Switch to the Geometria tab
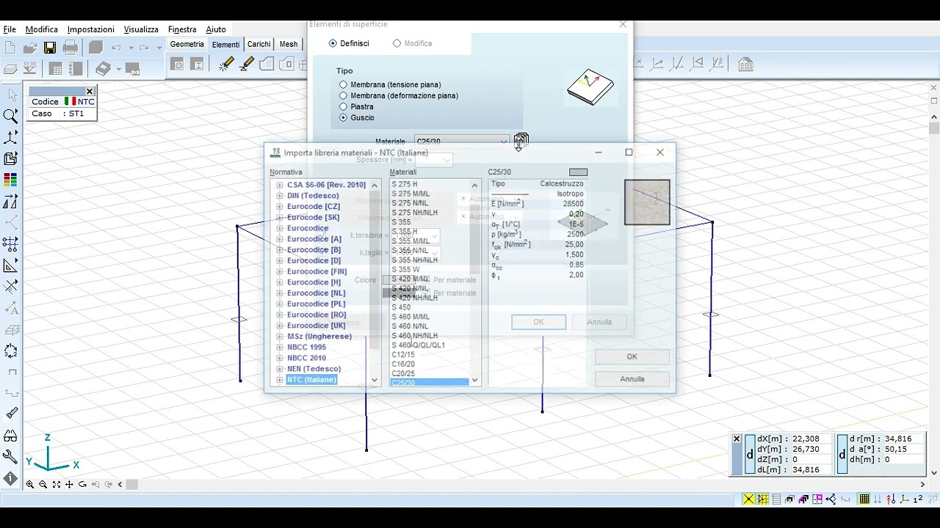The height and width of the screenshot is (528, 940). [x=187, y=44]
